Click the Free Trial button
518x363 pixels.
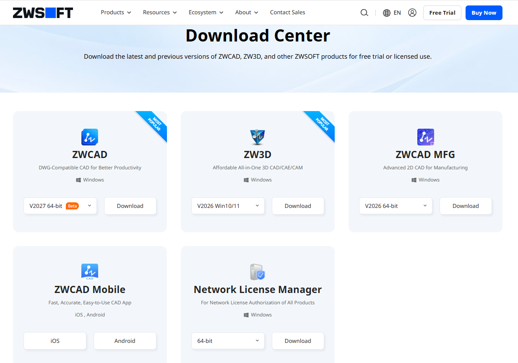[442, 13]
